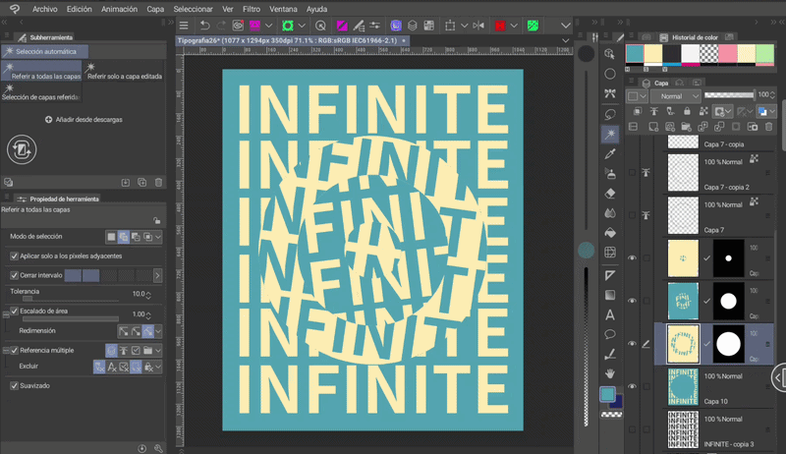Select the Hand move tool

click(610, 373)
